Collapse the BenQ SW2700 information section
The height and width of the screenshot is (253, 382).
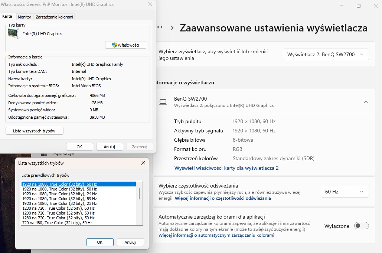click(x=366, y=102)
